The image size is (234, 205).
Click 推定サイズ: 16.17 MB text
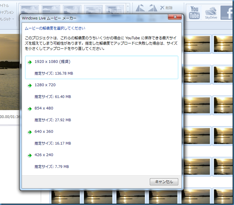click(53, 143)
